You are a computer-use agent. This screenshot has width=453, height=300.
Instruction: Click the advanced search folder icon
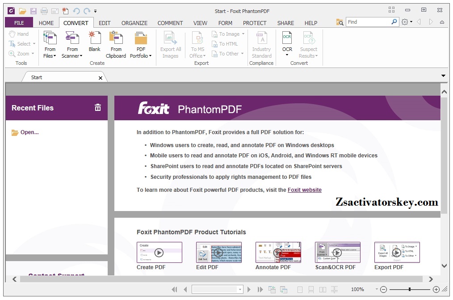tap(340, 22)
